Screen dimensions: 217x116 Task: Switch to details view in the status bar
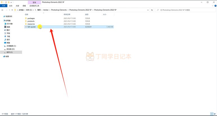click(x=212, y=114)
